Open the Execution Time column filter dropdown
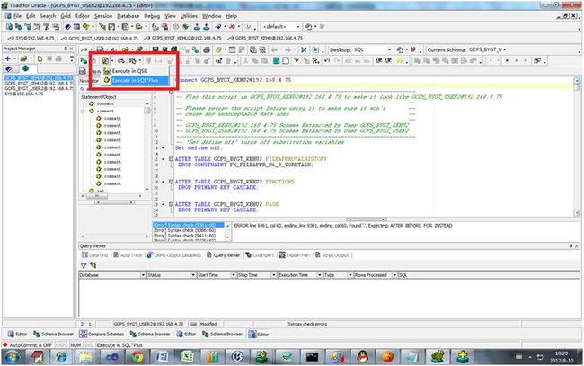 pyautogui.click(x=319, y=275)
